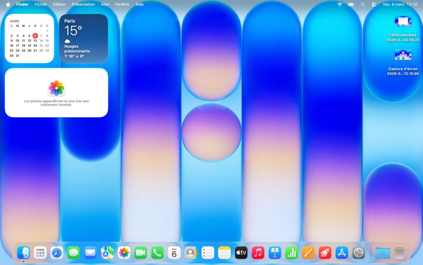The image size is (423, 265).
Task: Open the Plans app in the Dock
Action: pos(107,253)
